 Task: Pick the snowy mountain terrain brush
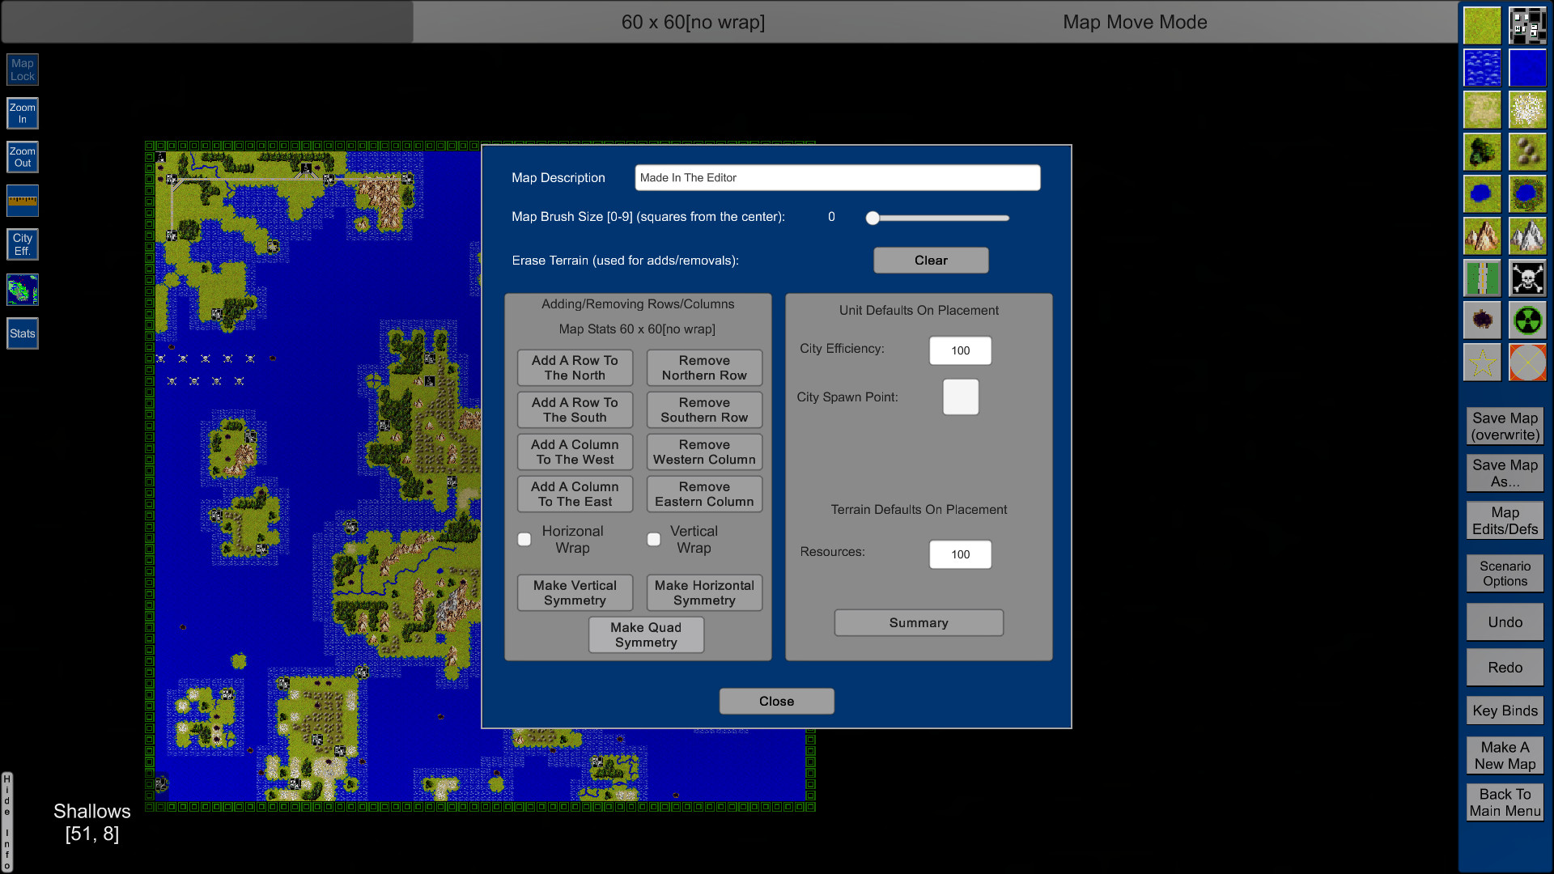1527,235
